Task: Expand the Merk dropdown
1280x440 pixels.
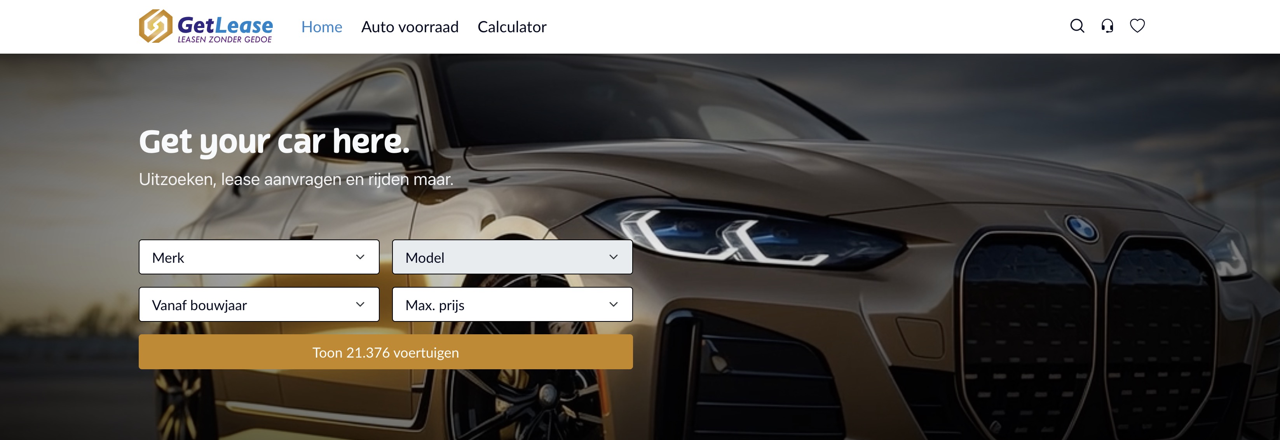Action: click(259, 257)
